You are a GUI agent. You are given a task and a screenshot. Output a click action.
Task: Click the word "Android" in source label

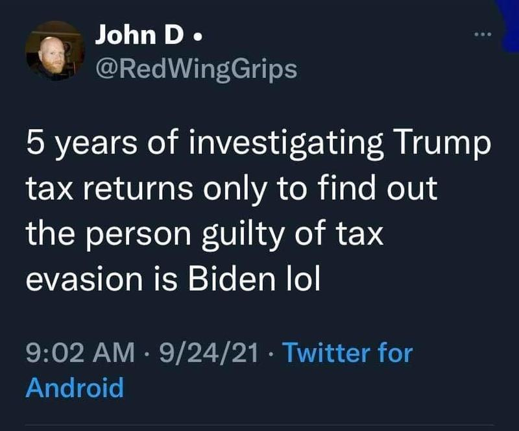pos(75,388)
